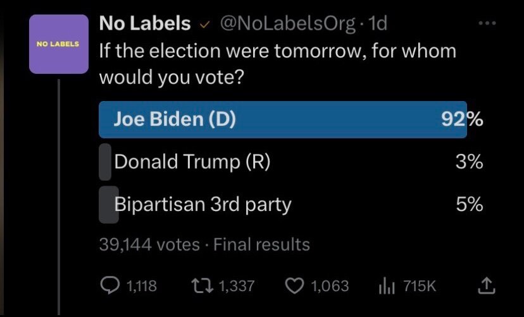Select the Joe Biden (D) poll option

175,120
